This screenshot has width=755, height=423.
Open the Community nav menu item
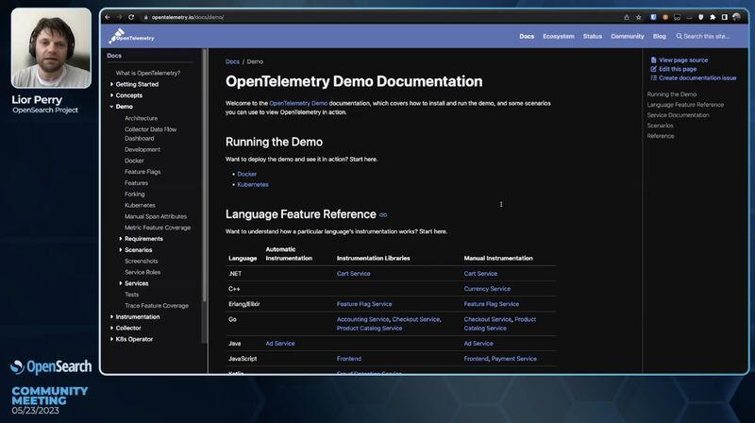pos(628,36)
